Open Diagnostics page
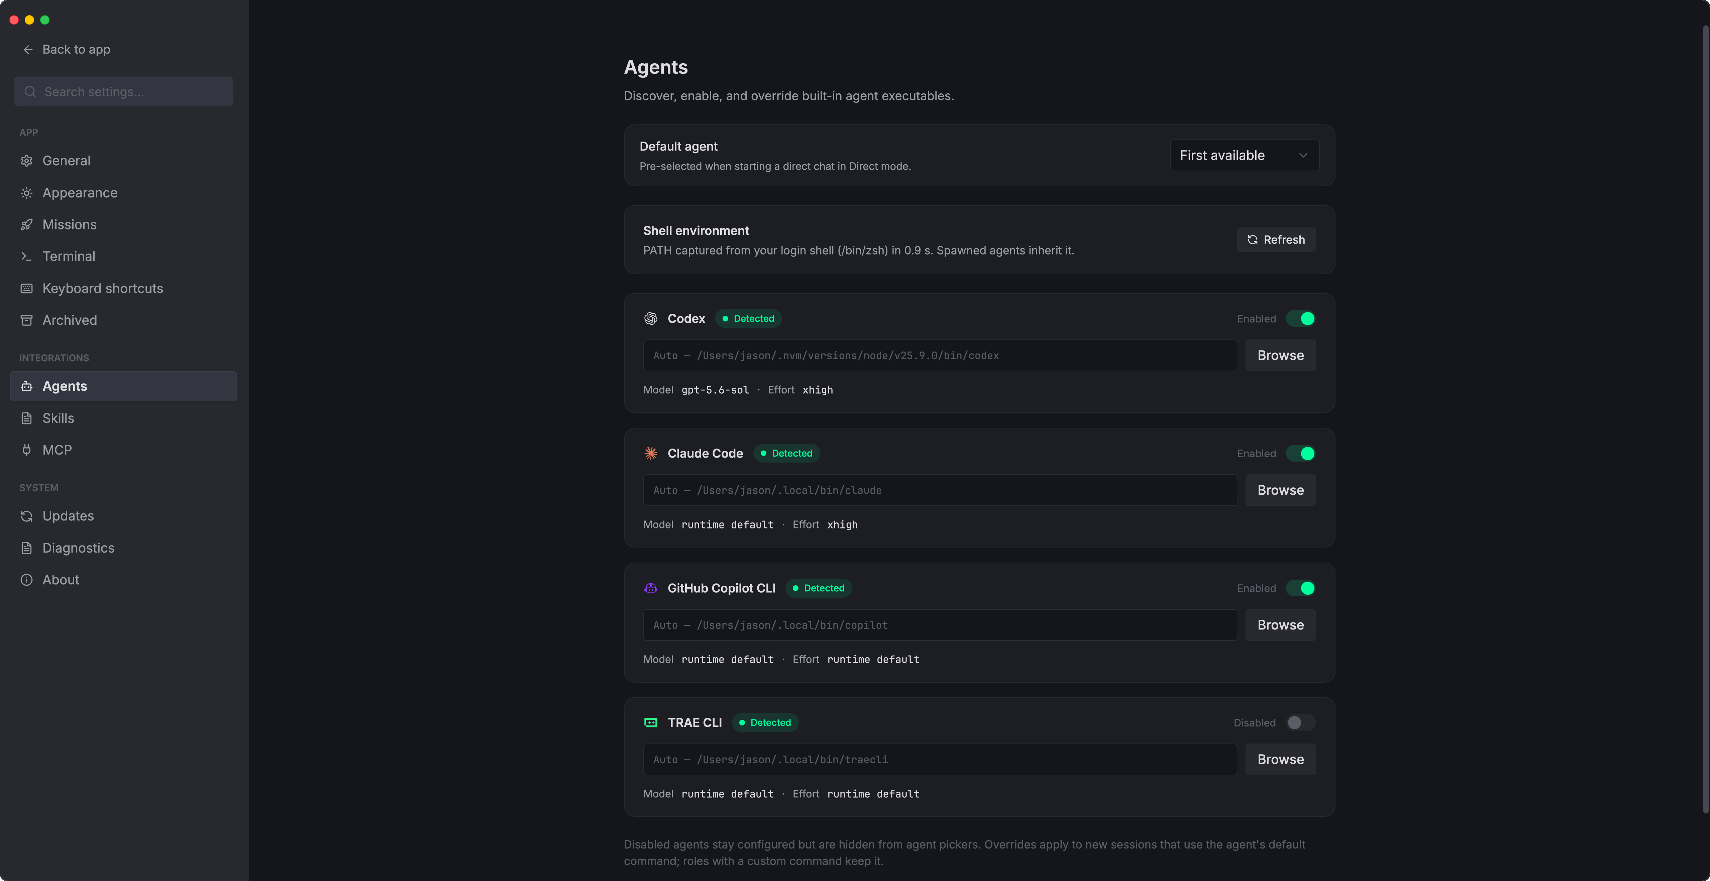This screenshot has width=1710, height=881. tap(123, 548)
